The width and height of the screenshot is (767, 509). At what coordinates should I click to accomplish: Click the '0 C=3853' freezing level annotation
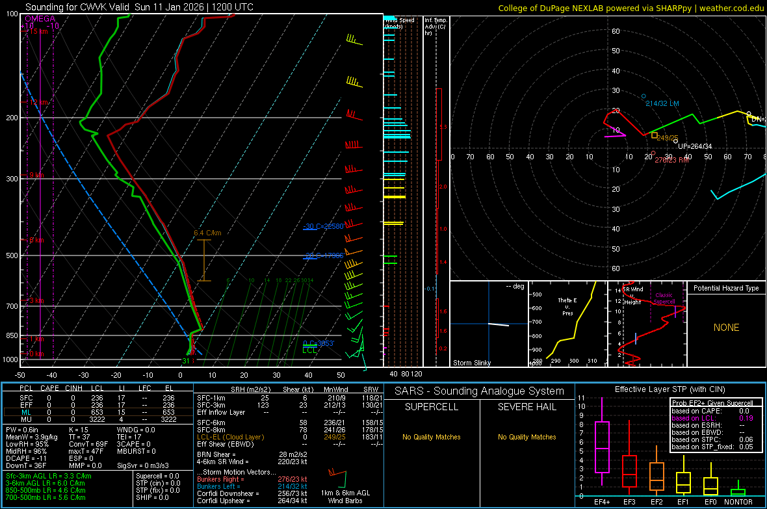point(318,343)
